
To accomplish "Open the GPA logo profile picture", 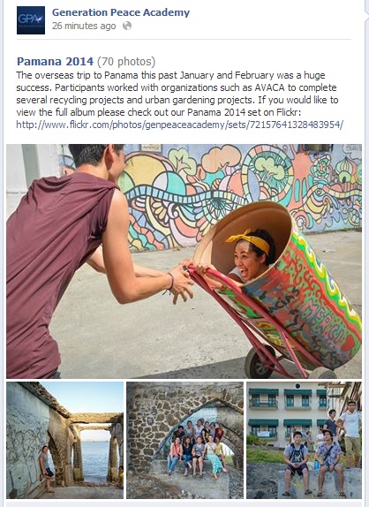I will (x=31, y=20).
